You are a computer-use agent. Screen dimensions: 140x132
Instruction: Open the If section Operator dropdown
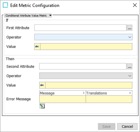click(x=83, y=37)
